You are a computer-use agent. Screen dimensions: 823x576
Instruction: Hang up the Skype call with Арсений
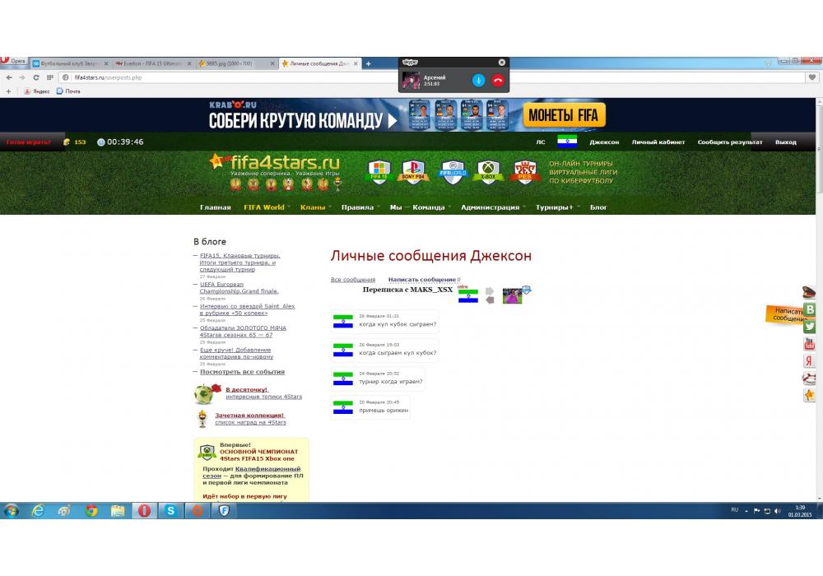[x=498, y=81]
